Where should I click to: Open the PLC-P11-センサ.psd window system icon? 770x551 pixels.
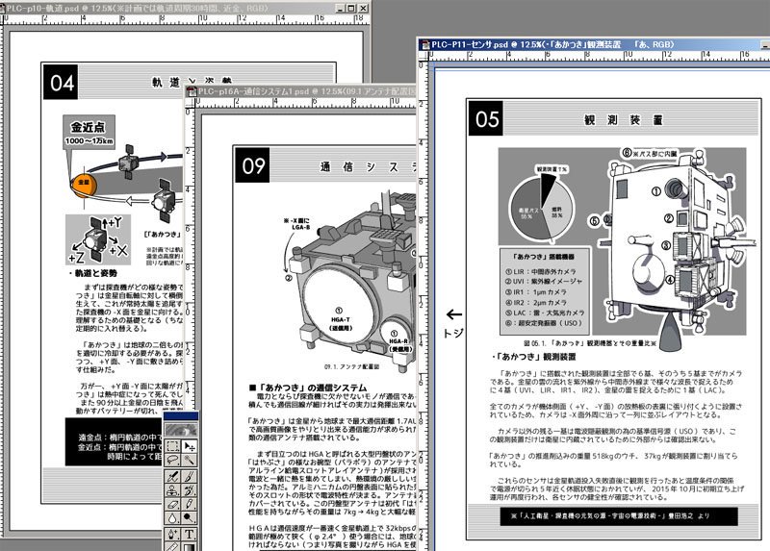425,44
